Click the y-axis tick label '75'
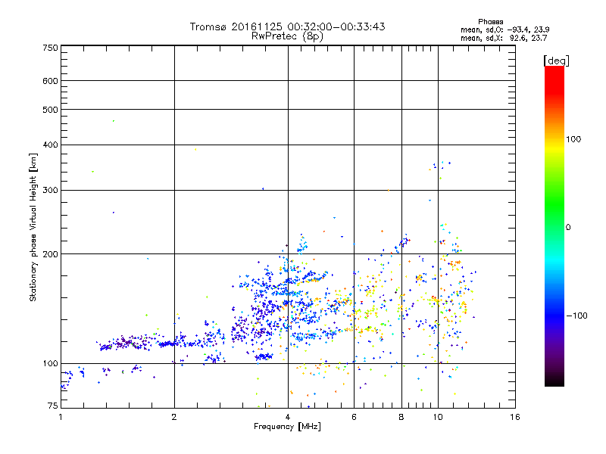This screenshot has width=606, height=454. pos(53,406)
